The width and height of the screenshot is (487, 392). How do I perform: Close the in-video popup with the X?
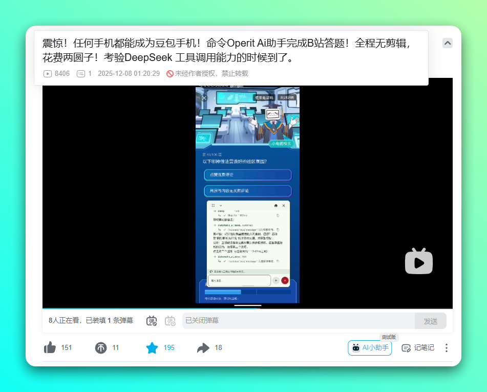(x=204, y=97)
